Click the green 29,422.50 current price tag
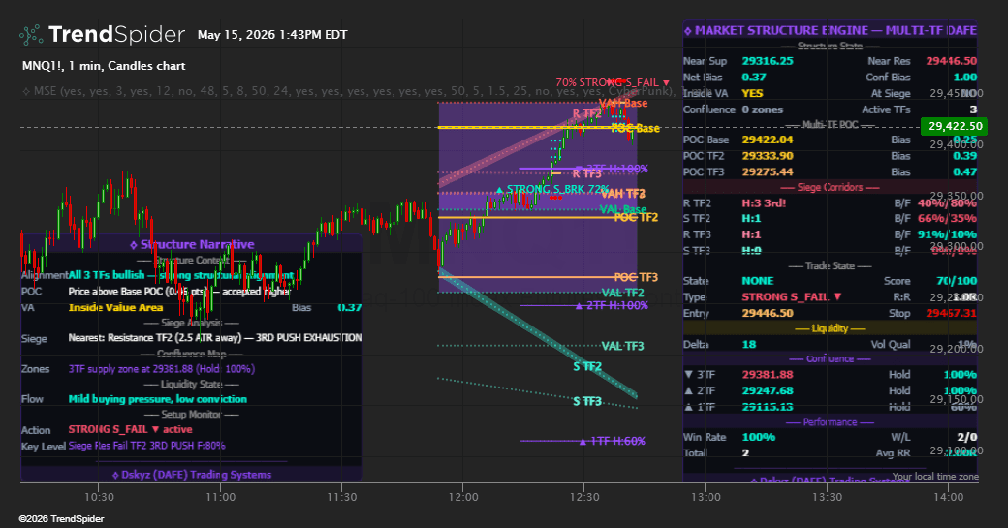Screen dimensions: 1008x528 click(x=956, y=126)
